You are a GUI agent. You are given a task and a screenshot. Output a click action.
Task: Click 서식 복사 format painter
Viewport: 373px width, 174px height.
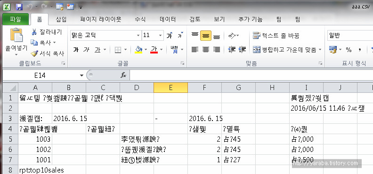click(x=48, y=54)
